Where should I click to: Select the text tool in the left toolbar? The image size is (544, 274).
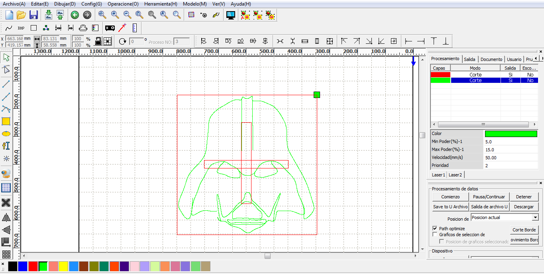(x=6, y=146)
